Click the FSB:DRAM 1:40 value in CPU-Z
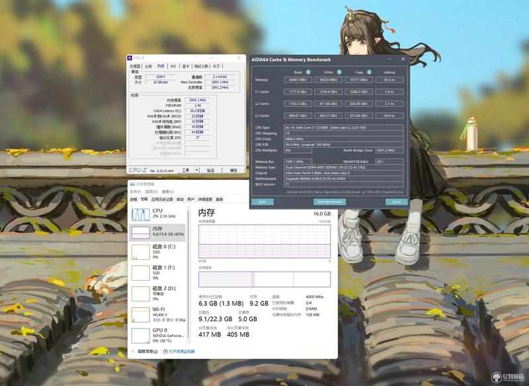529x386 pixels. [x=197, y=106]
